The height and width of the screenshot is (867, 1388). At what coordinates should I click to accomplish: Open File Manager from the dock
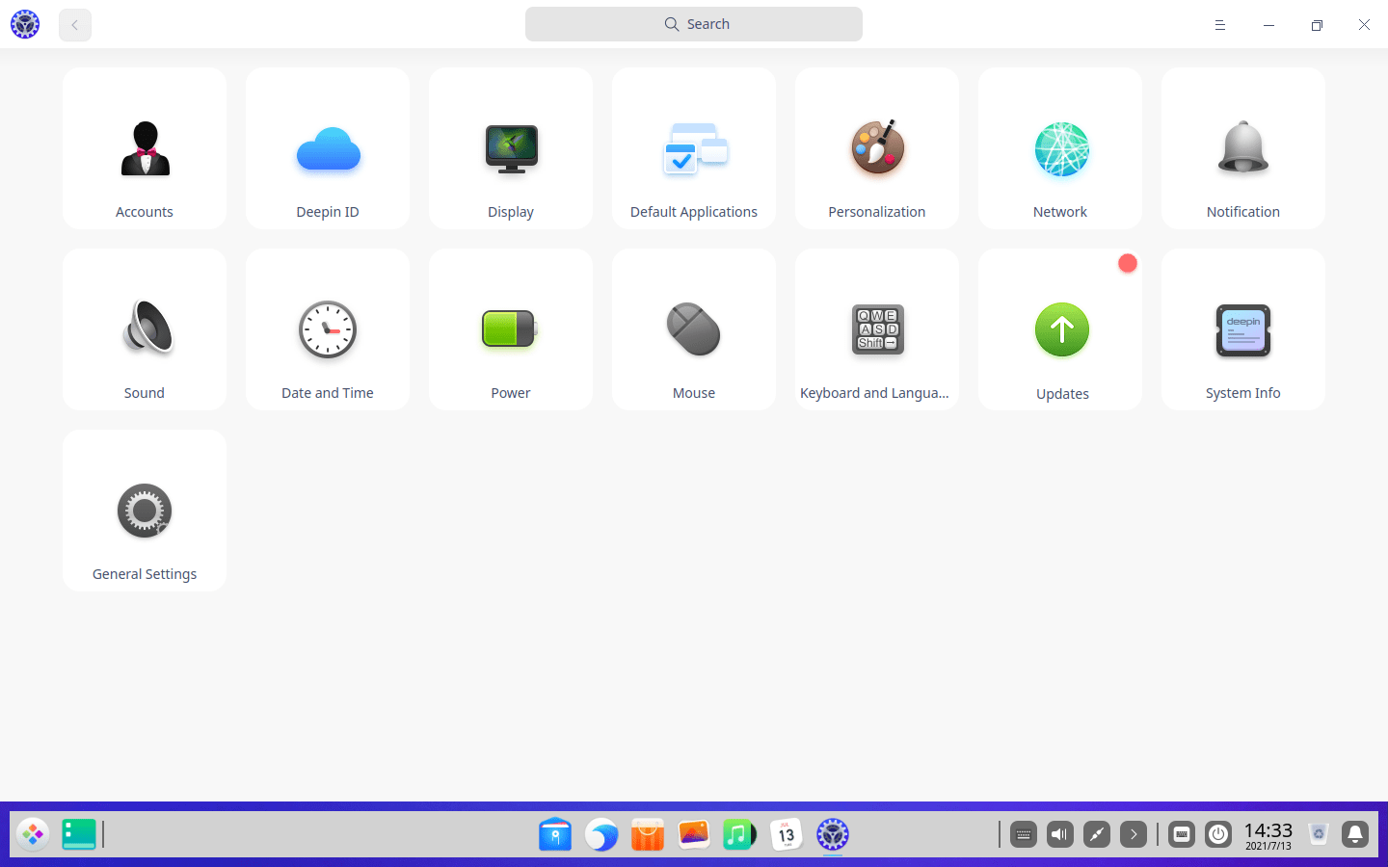point(554,834)
